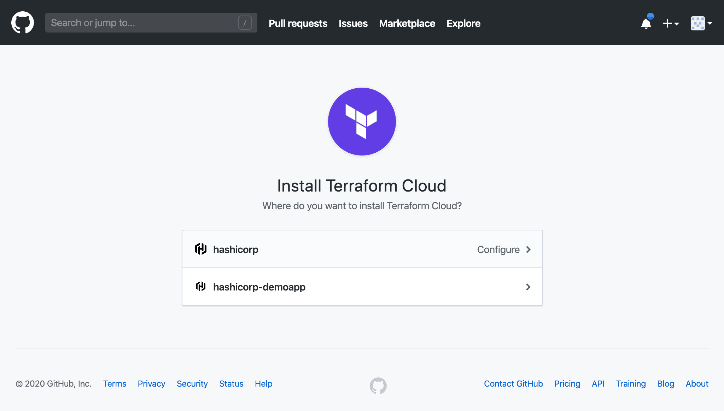This screenshot has height=411, width=724.
Task: Navigate to Explore
Action: pyautogui.click(x=463, y=23)
